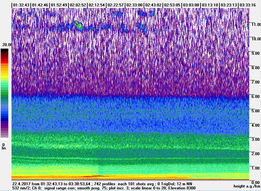Click the 1.00 height axis label
This screenshot has width=261, height=191.
[x=256, y=168]
